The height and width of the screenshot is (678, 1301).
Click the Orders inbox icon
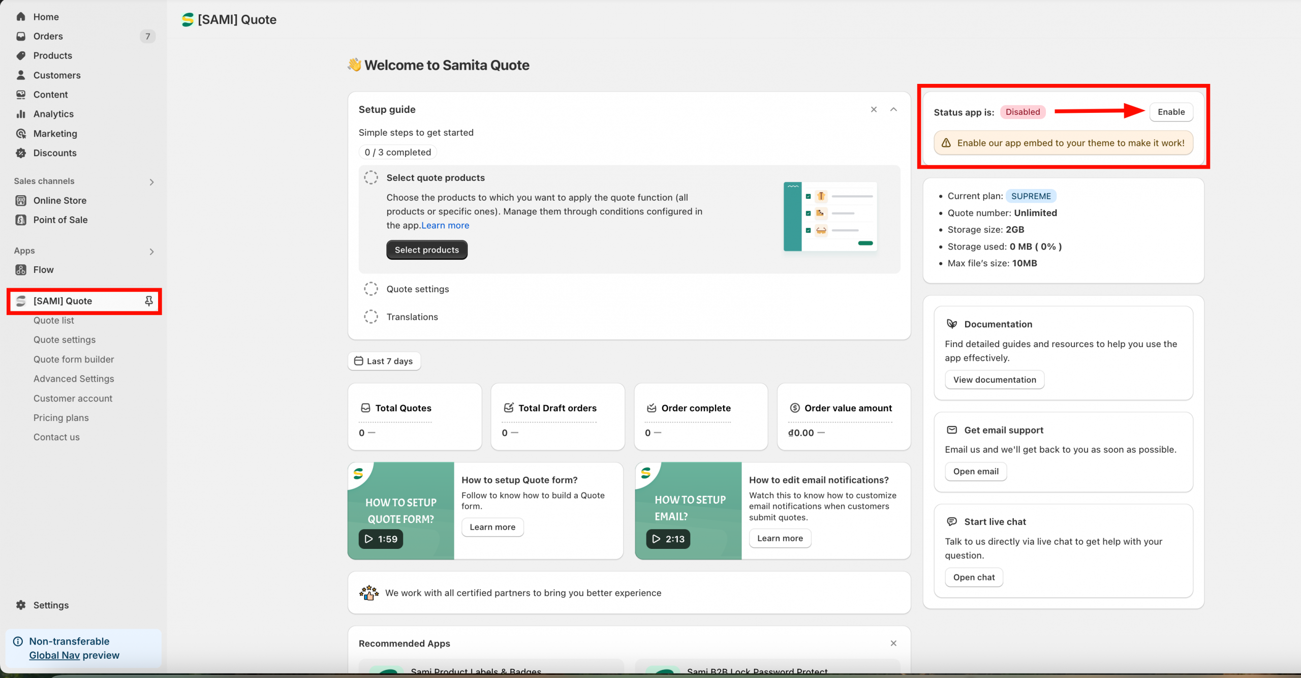pos(21,36)
